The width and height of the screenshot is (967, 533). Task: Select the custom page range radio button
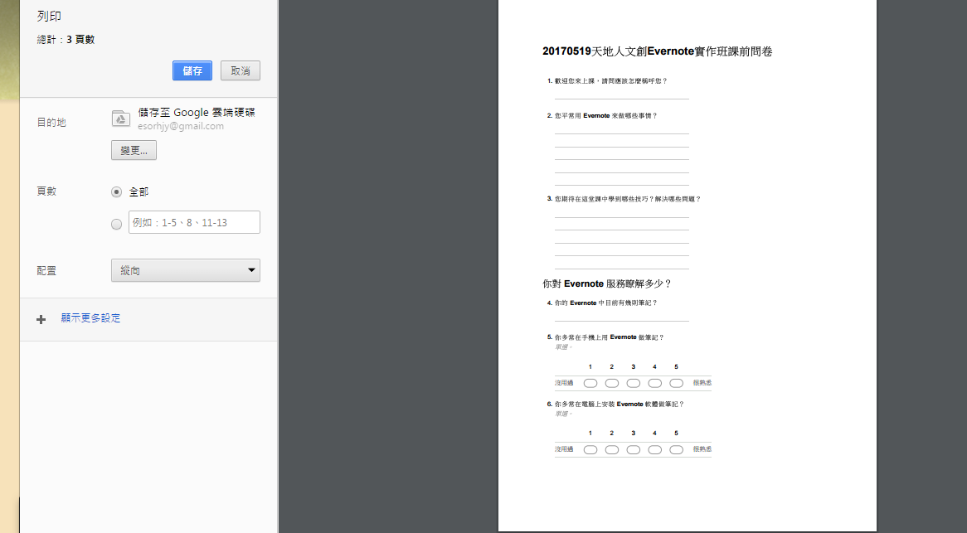[x=116, y=225]
